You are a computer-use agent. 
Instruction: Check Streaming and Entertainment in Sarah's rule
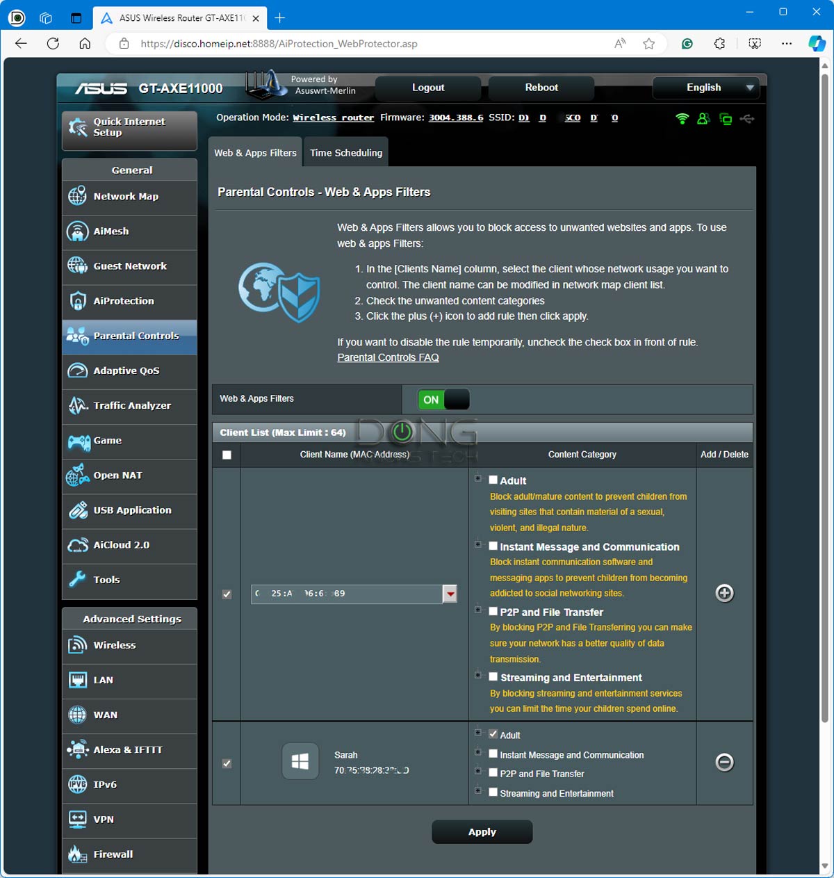point(493,792)
